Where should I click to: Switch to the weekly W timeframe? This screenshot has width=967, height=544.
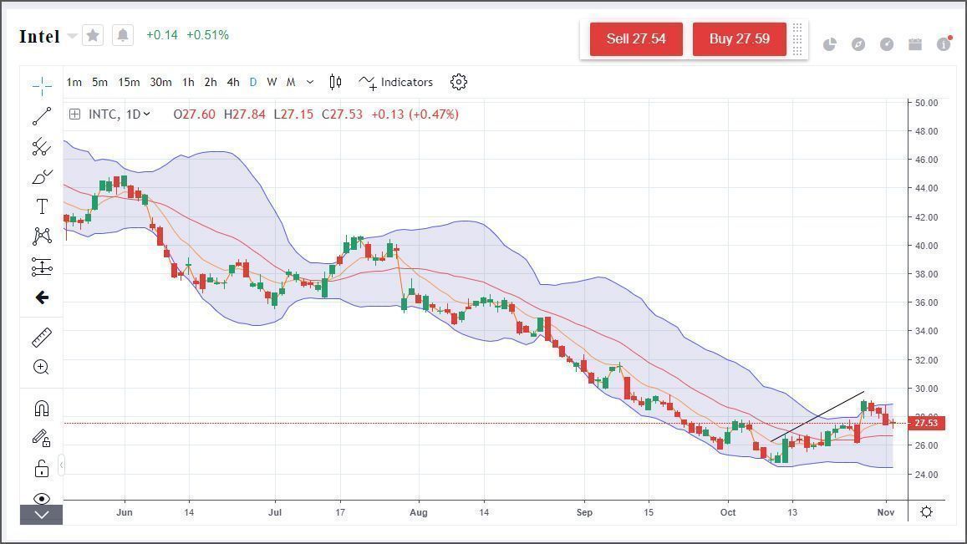point(272,82)
